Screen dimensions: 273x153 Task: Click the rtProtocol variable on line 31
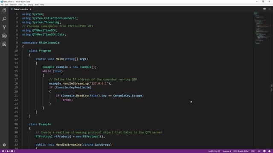point(63,136)
